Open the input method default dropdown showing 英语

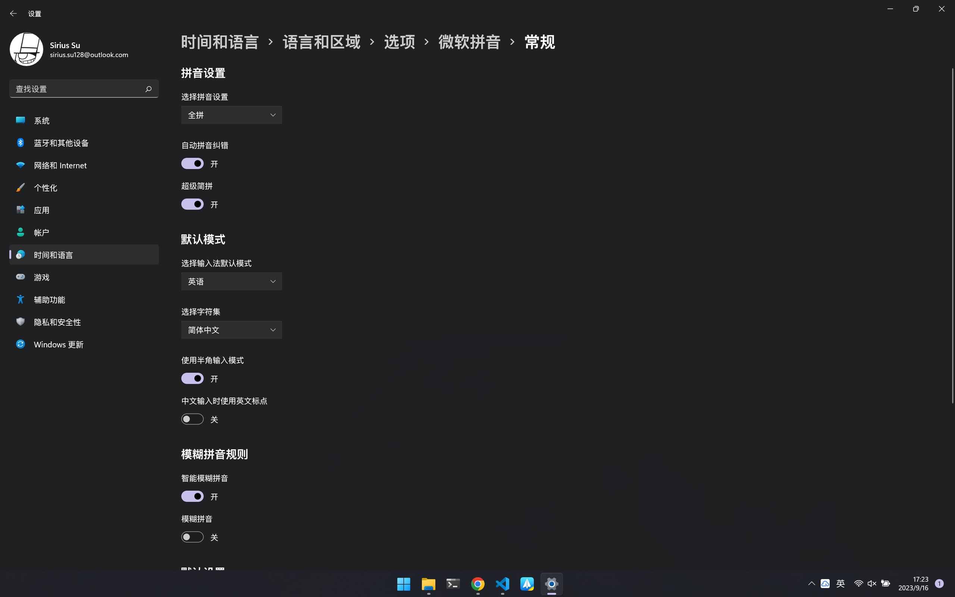point(231,281)
